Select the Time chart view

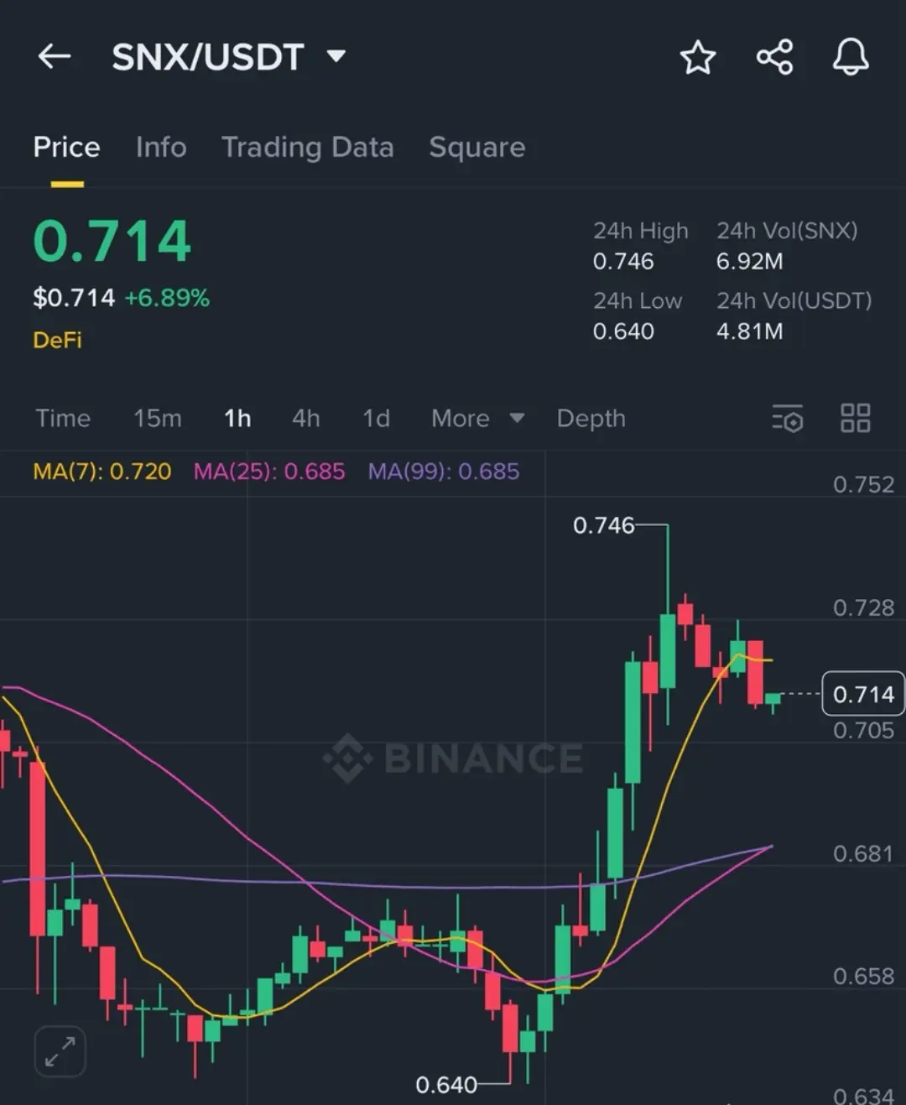point(63,418)
